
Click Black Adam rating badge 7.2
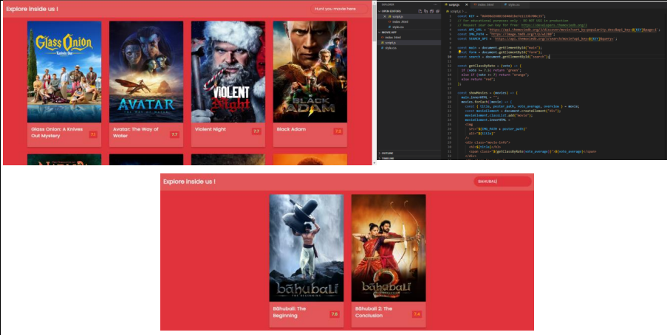point(338,131)
